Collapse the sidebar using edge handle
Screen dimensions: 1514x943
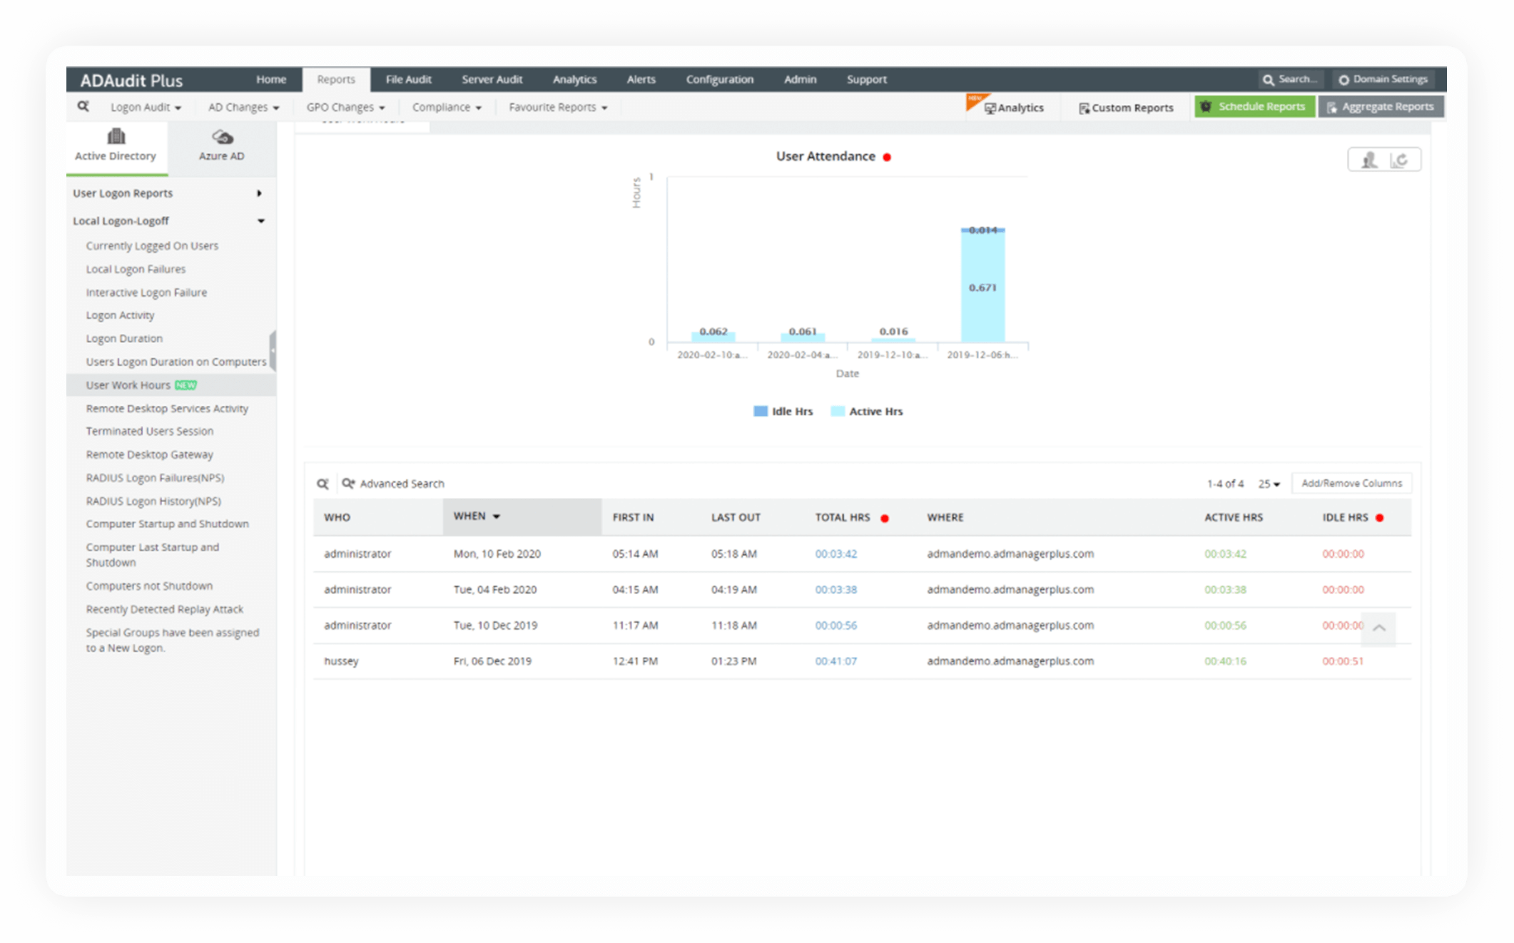click(x=273, y=350)
